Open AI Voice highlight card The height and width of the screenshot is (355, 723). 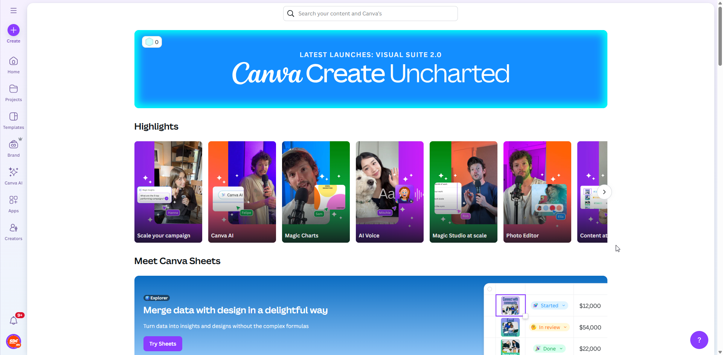[x=390, y=192]
